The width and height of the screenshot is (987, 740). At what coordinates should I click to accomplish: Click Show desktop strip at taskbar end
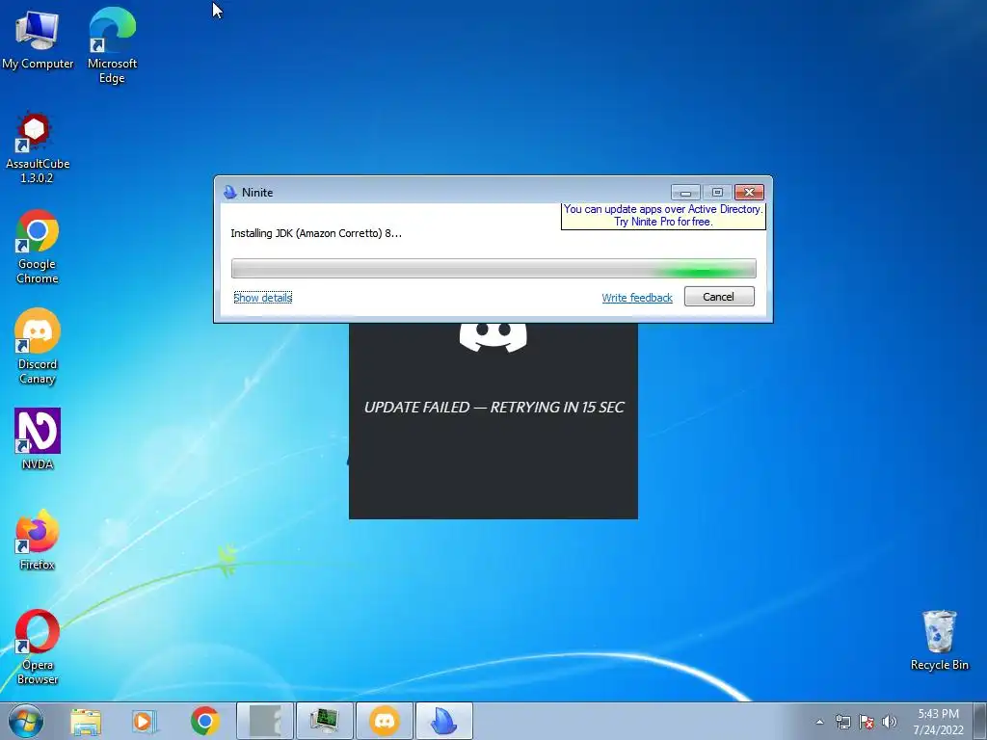click(980, 721)
